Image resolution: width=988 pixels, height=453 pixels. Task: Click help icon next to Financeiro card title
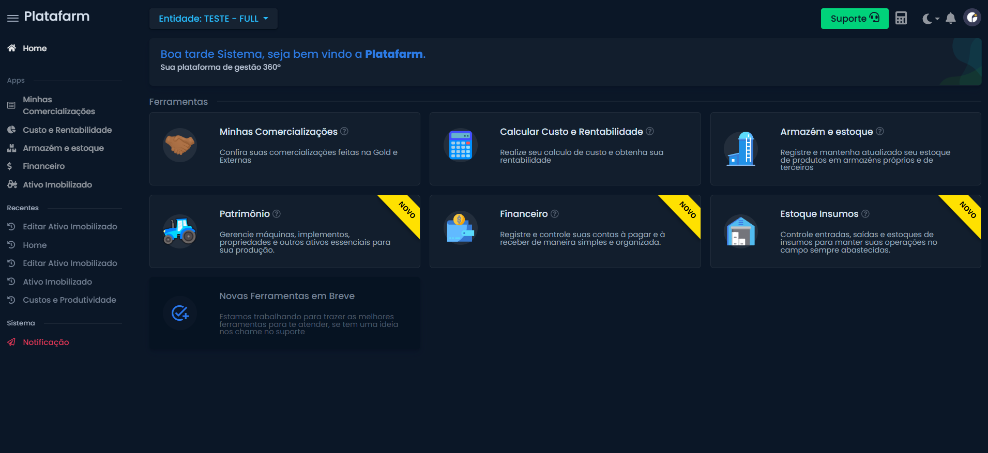pyautogui.click(x=555, y=213)
